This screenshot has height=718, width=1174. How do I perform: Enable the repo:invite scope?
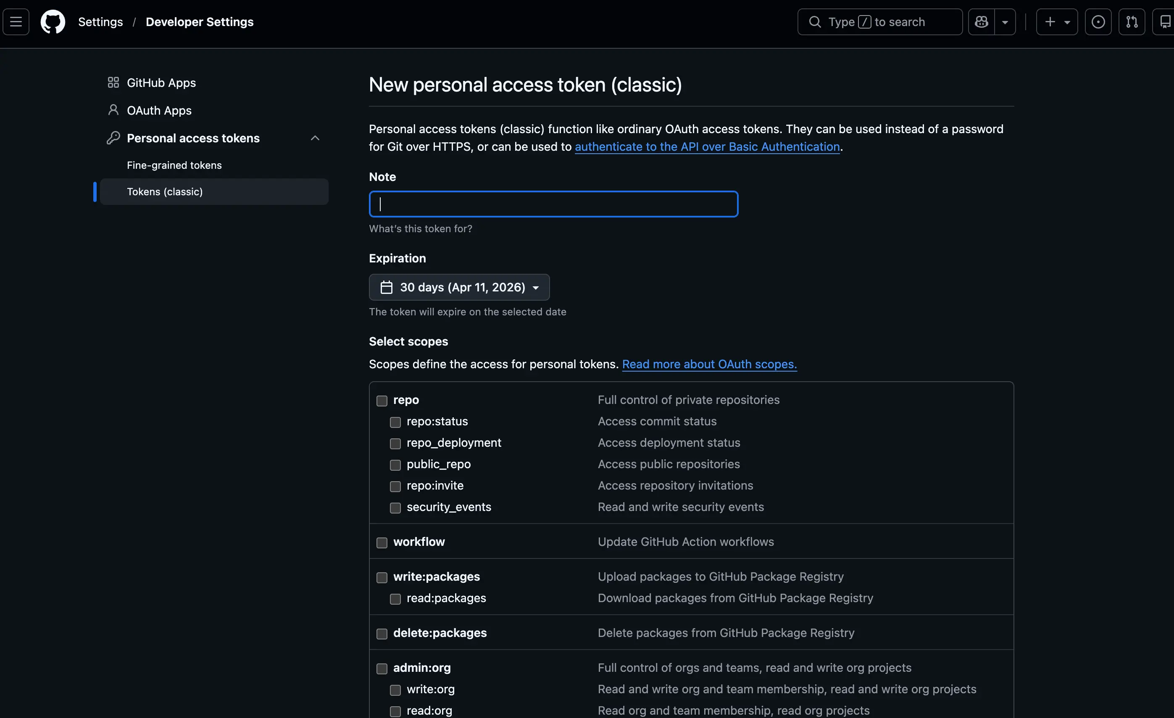point(395,487)
